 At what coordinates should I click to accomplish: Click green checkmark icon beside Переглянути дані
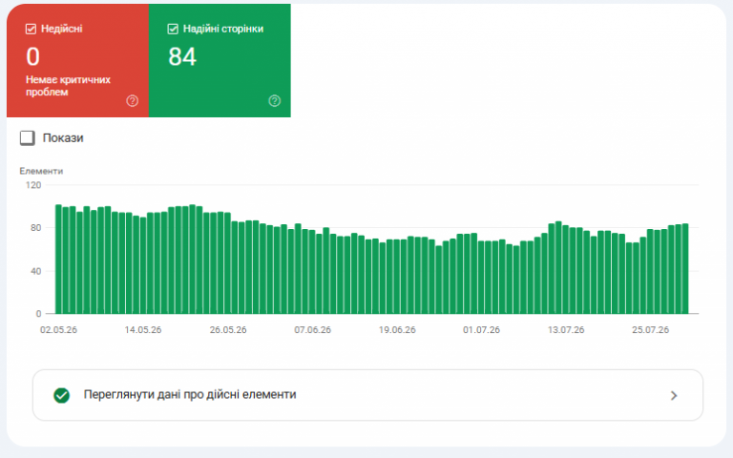click(x=61, y=395)
